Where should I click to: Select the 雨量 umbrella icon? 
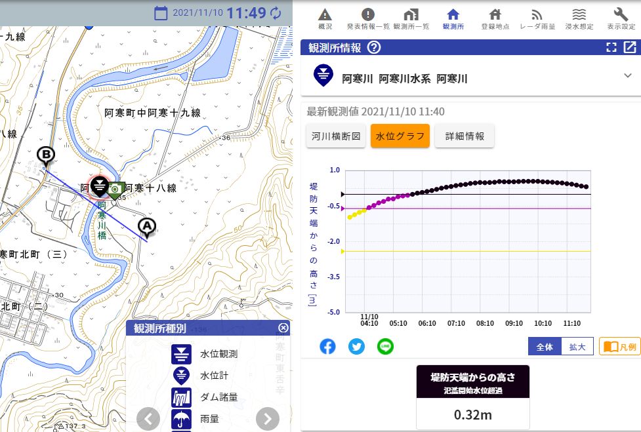coord(181,419)
